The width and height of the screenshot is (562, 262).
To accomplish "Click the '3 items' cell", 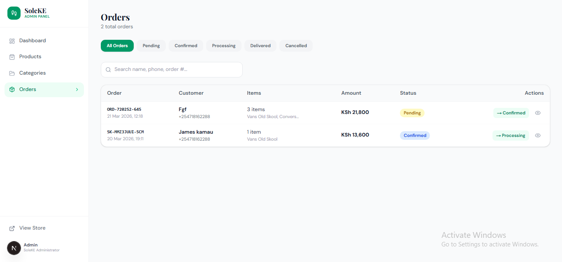I will click(x=256, y=109).
